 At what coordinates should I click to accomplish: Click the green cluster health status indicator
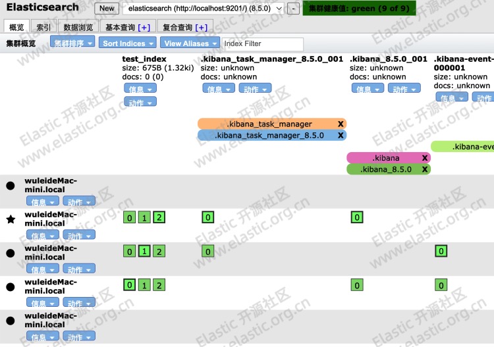(360, 8)
